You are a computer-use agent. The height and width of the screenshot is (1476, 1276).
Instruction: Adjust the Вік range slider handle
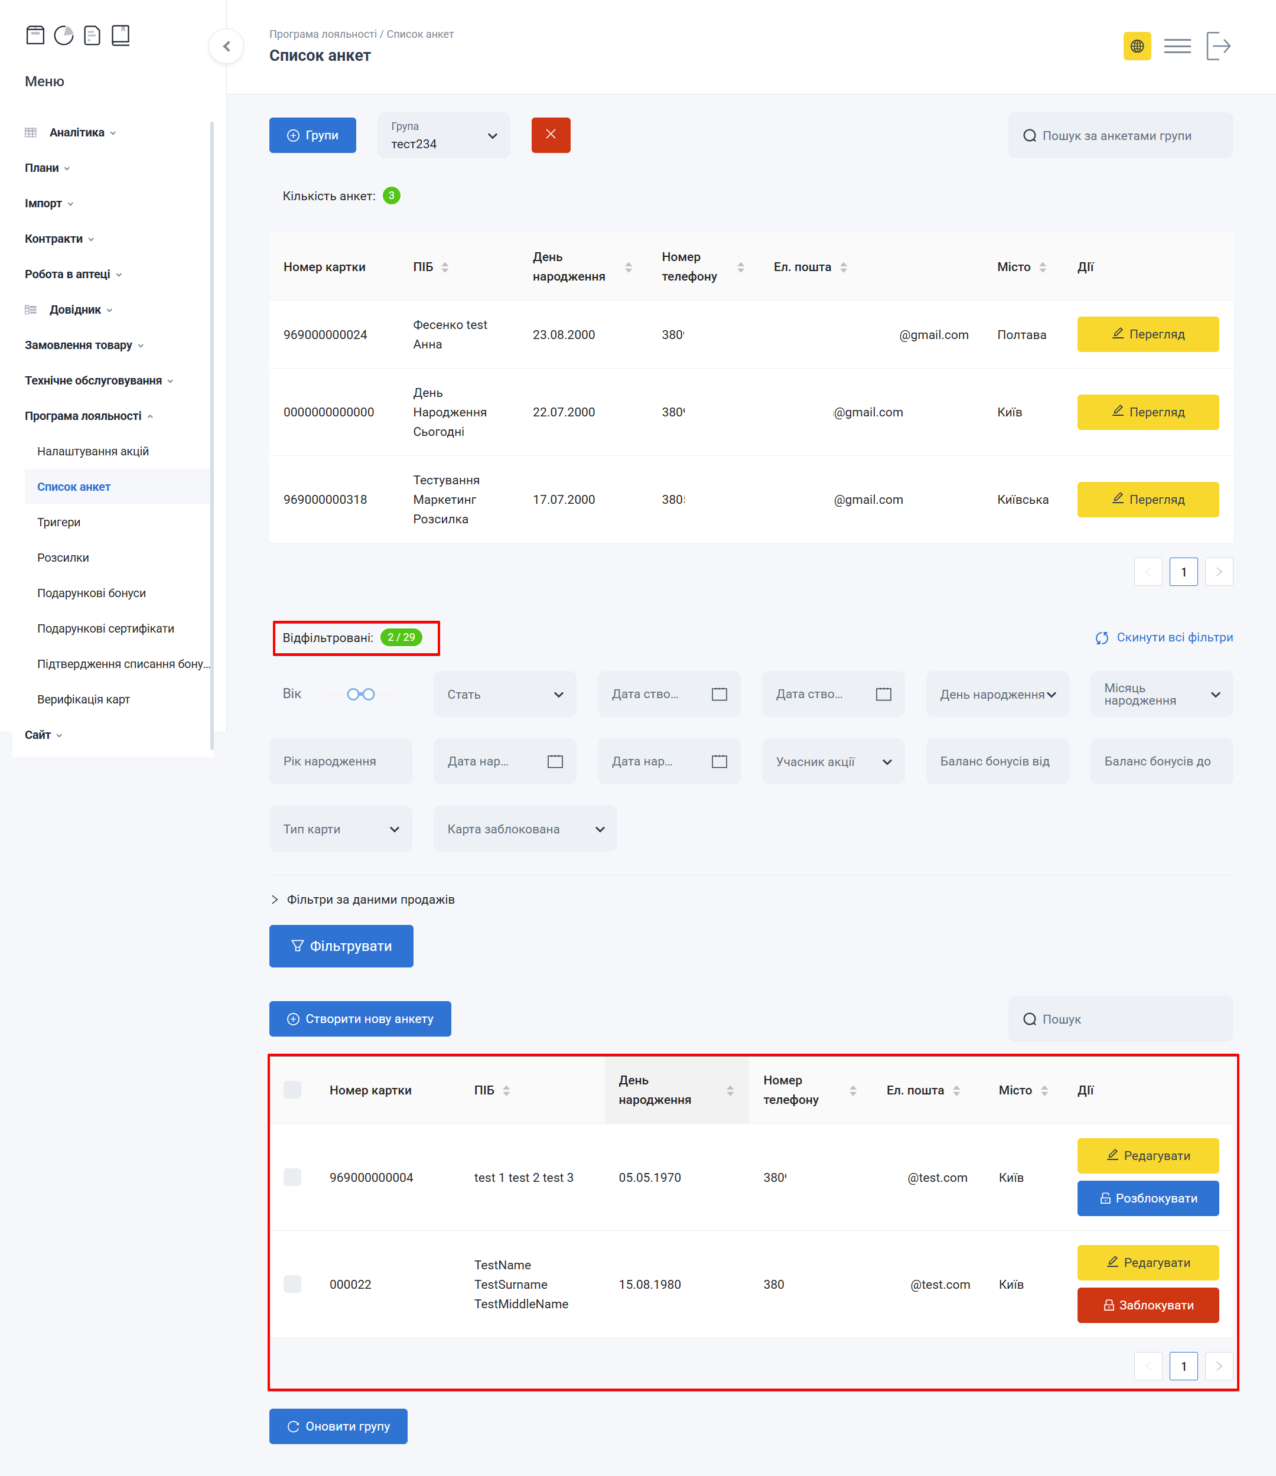353,694
